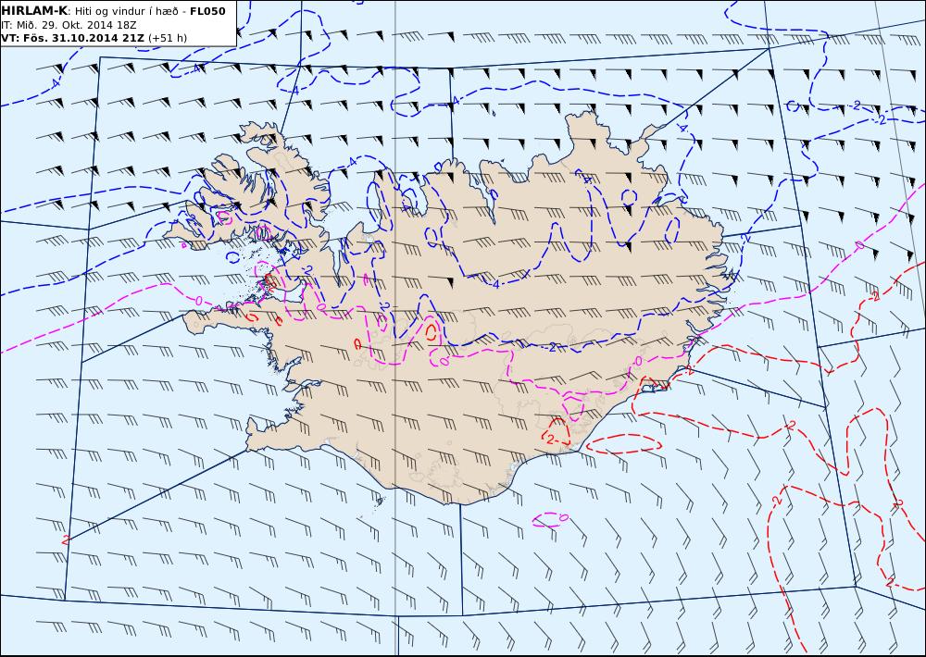The width and height of the screenshot is (926, 657).
Task: Click the valid time "VT: Fös. 31.10.2014 21Z"
Action: pos(72,38)
